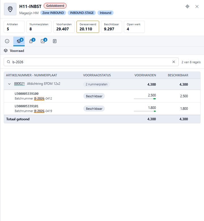Click license plate U300005339100
The image size is (204, 221).
point(27,94)
